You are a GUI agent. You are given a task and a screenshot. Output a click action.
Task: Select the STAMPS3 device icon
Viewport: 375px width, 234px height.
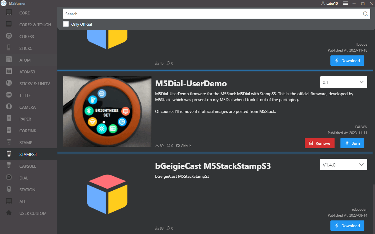coord(9,154)
